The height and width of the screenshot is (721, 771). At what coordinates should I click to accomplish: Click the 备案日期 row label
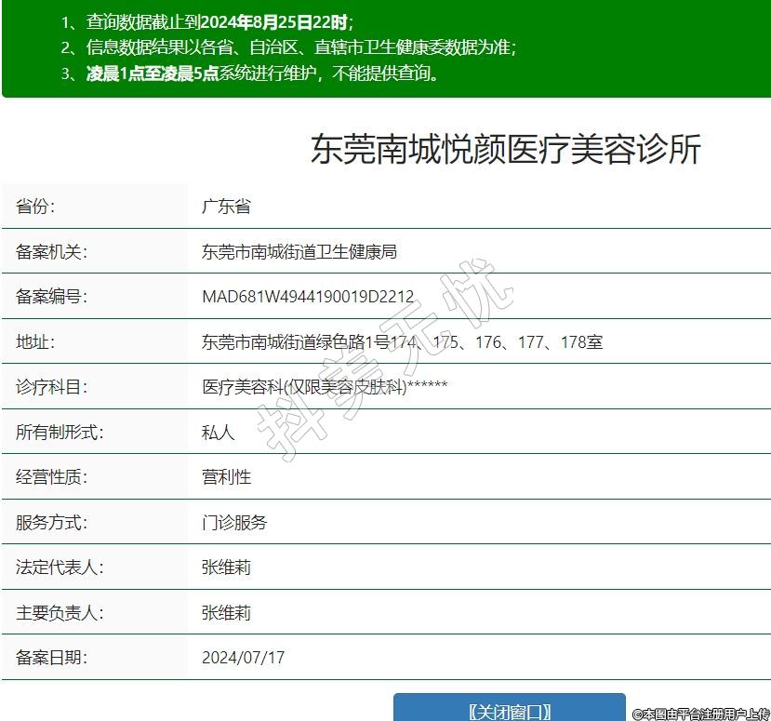[51, 658]
